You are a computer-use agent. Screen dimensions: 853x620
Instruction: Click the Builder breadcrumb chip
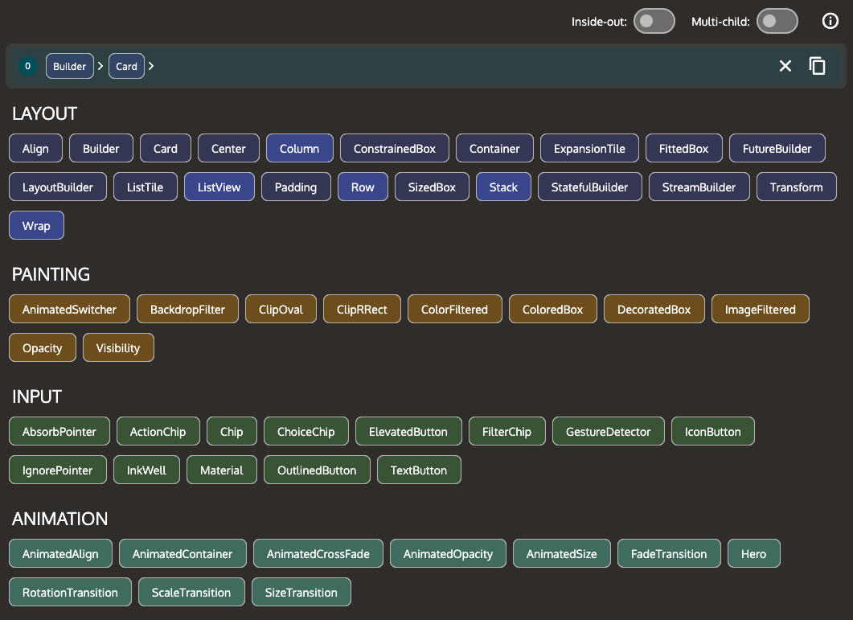[70, 66]
